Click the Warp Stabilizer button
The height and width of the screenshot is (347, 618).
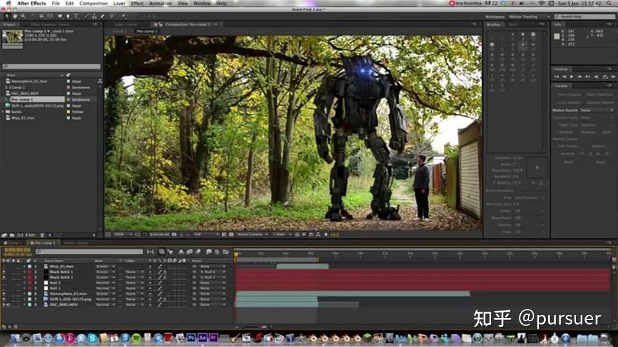point(599,95)
